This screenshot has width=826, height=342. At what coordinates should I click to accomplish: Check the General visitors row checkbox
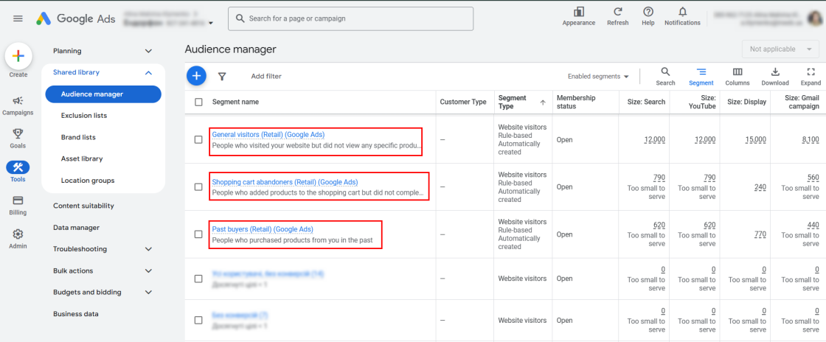[x=198, y=139]
